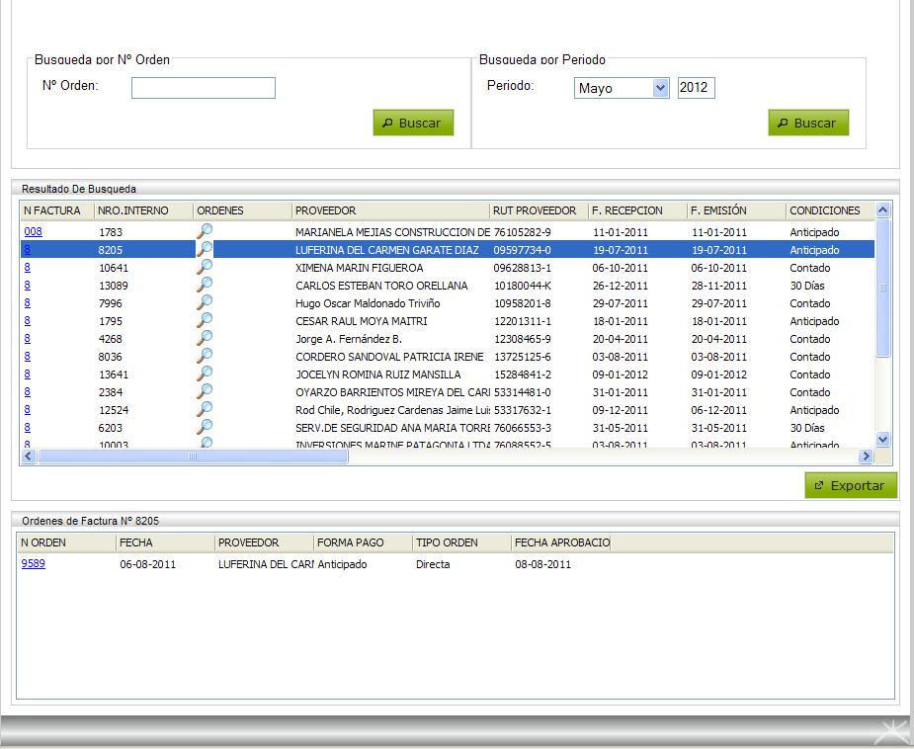
Task: Open orders magnifier for CORDERO SANDOVAL PATRICIA IRENE
Action: click(205, 356)
